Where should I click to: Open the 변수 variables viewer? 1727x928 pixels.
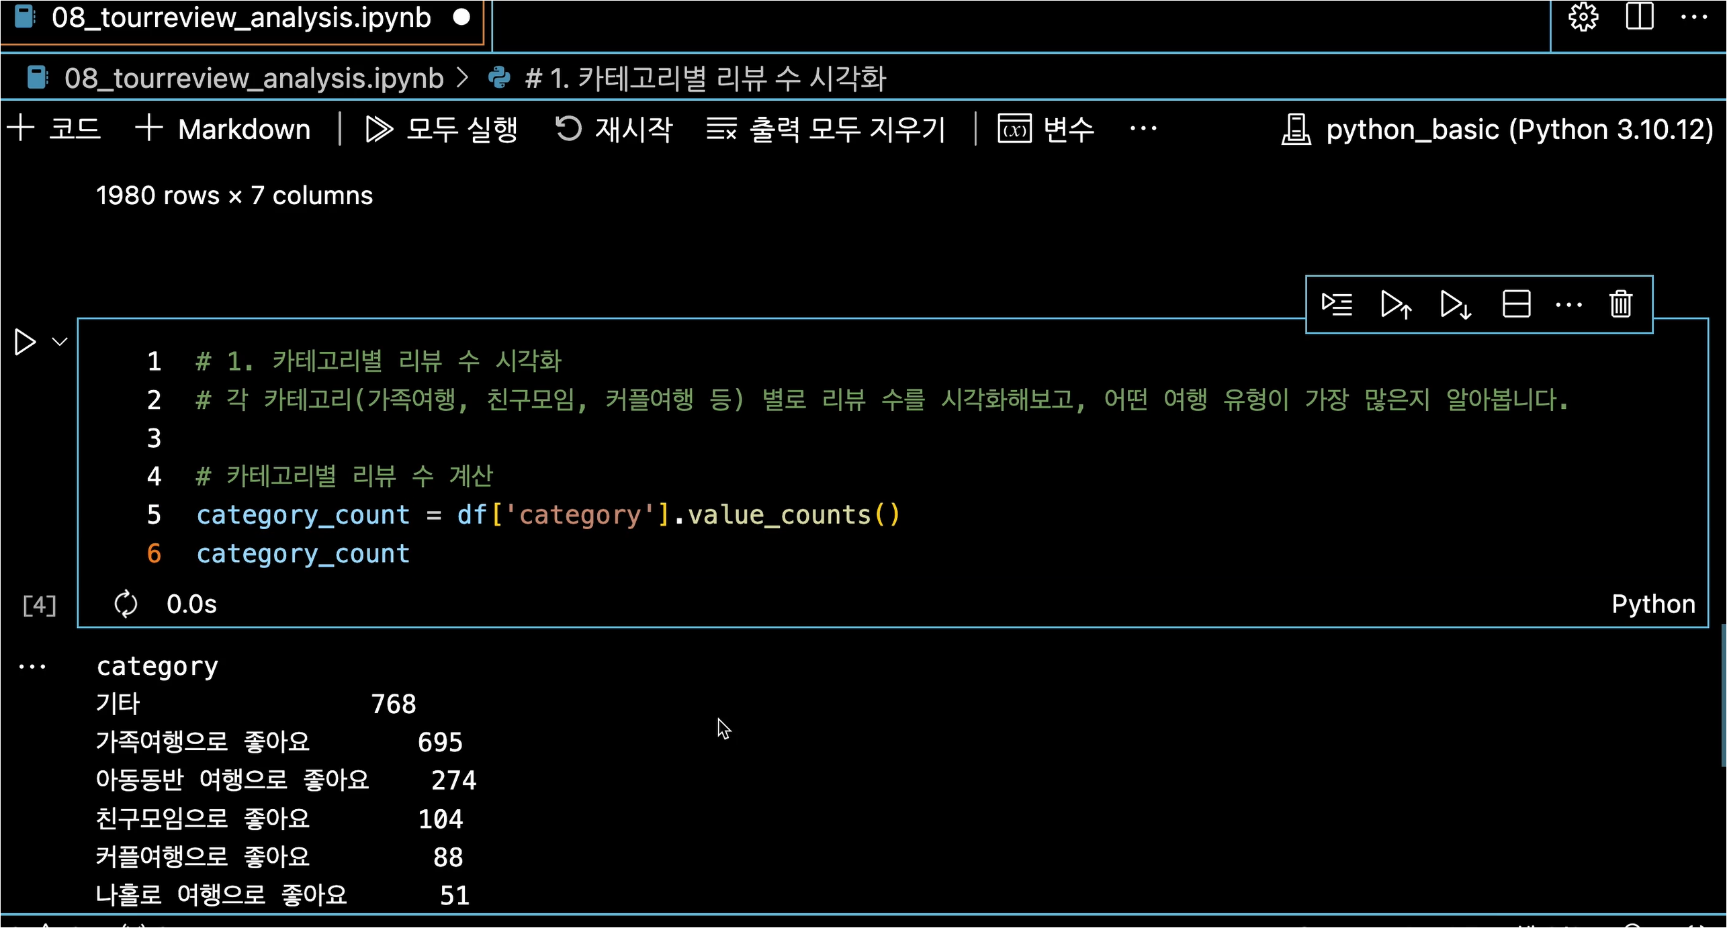(x=1047, y=128)
